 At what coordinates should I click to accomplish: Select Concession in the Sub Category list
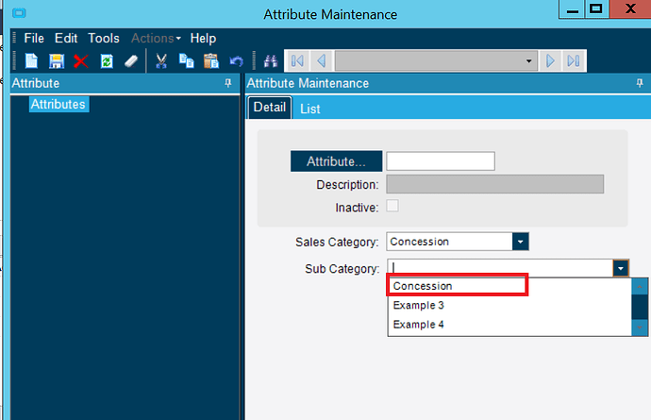509,286
